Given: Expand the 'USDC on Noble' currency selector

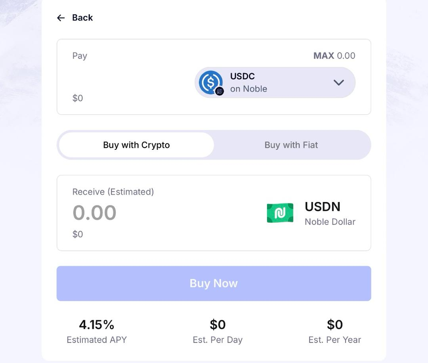Looking at the screenshot, I should 275,82.
